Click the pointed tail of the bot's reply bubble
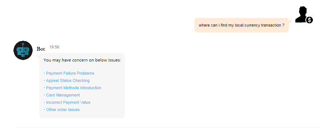Screen dimensions: 319x131 pos(38,56)
